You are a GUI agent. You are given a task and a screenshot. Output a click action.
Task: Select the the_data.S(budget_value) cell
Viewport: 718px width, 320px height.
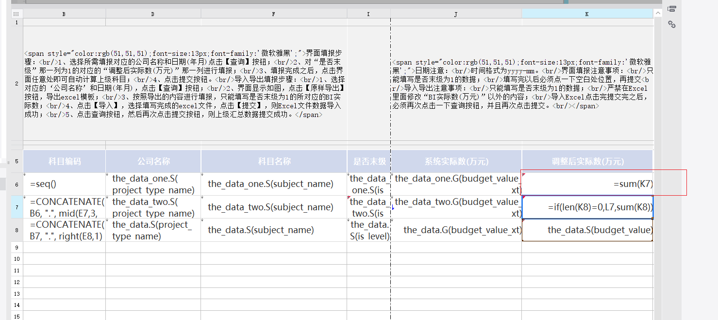(x=587, y=230)
